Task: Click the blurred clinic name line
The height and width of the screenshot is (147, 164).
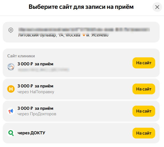Action: (x=84, y=30)
